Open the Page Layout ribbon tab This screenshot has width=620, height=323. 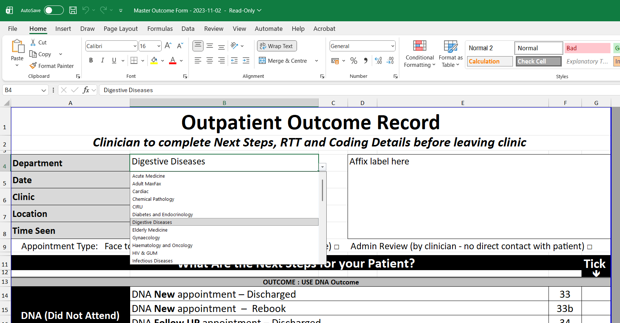[121, 29]
